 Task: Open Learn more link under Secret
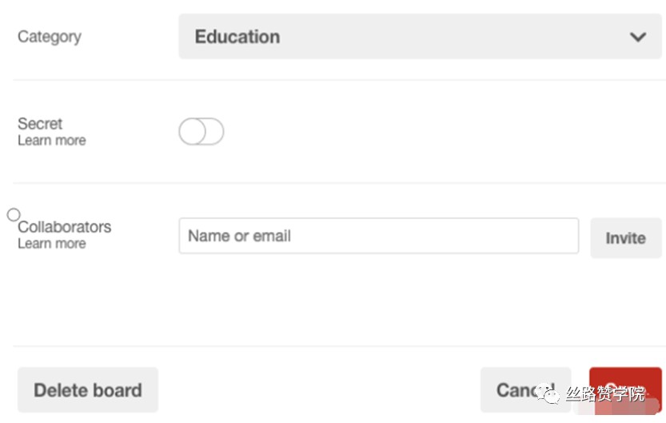(x=52, y=141)
